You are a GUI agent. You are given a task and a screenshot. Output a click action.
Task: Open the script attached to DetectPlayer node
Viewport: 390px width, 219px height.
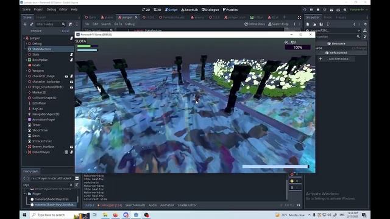tap(72, 152)
